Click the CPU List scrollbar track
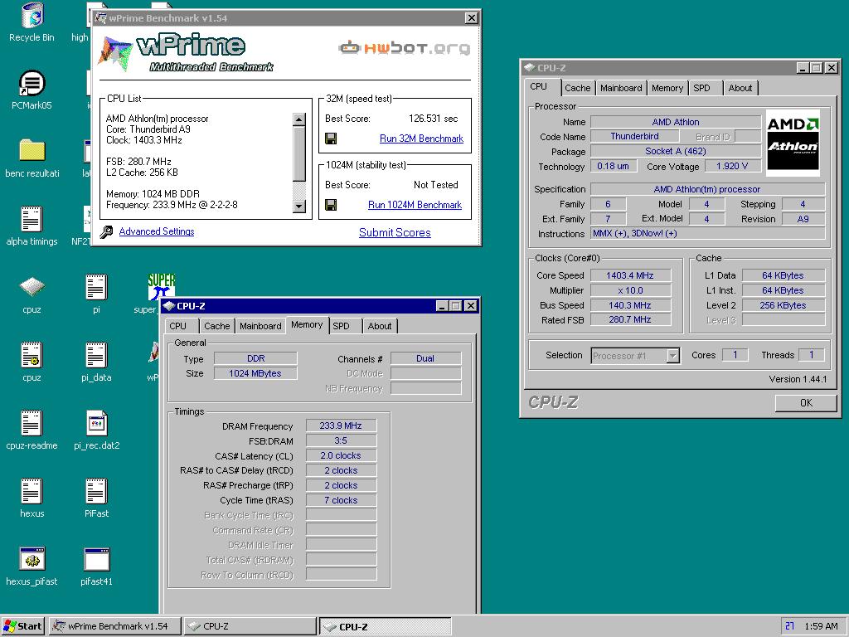 pos(298,191)
